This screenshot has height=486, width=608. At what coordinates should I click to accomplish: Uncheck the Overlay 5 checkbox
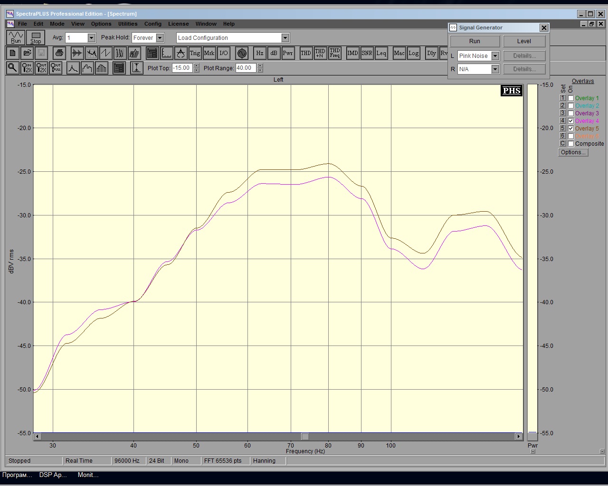(x=570, y=129)
